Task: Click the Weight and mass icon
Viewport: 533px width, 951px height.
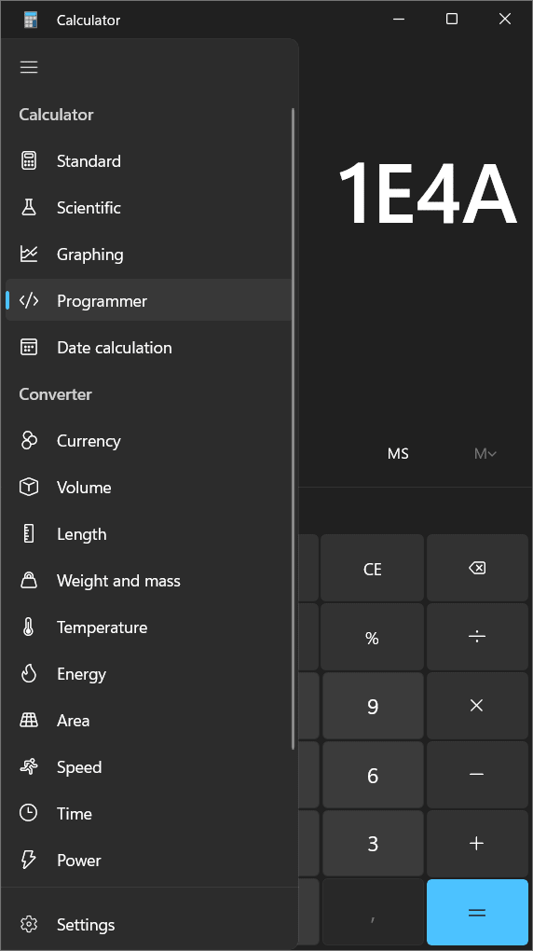Action: pyautogui.click(x=29, y=581)
